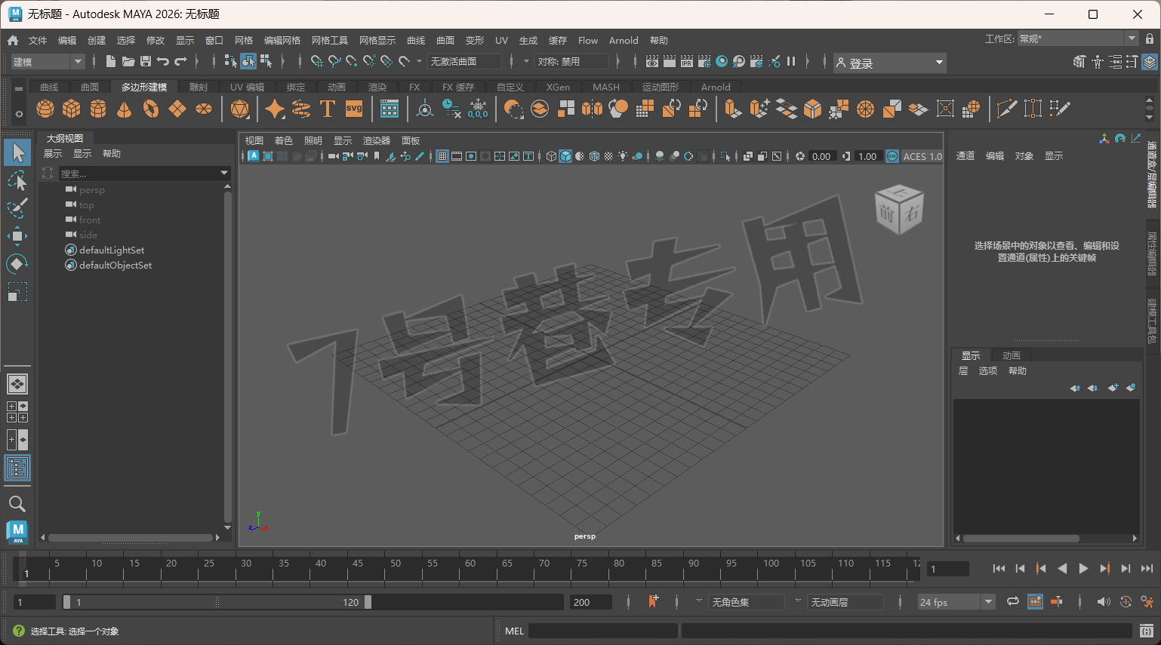The image size is (1161, 645).
Task: Toggle the outliner panel button in toolbox
Action: [17, 468]
